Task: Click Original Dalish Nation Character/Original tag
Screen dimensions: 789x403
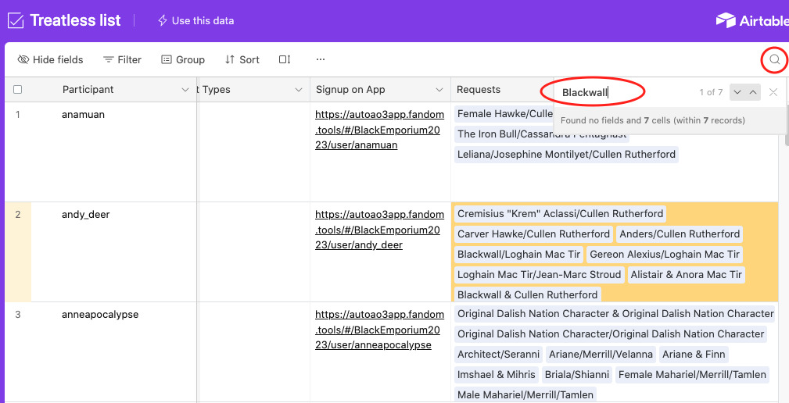Action: tap(611, 333)
